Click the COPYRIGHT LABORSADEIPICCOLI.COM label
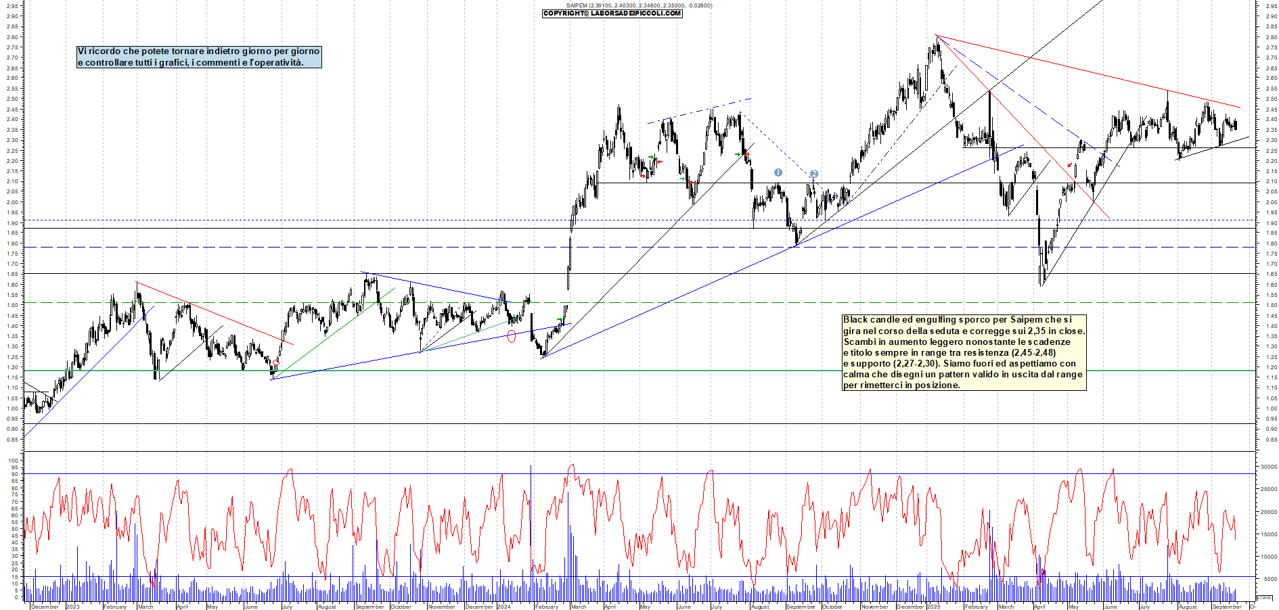 [612, 14]
